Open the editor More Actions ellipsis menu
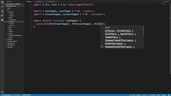The image size is (171, 96). coord(169,2)
